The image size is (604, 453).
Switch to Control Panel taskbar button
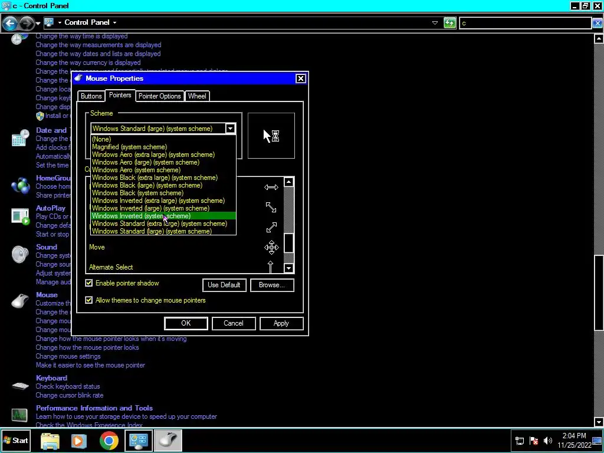[139, 440]
